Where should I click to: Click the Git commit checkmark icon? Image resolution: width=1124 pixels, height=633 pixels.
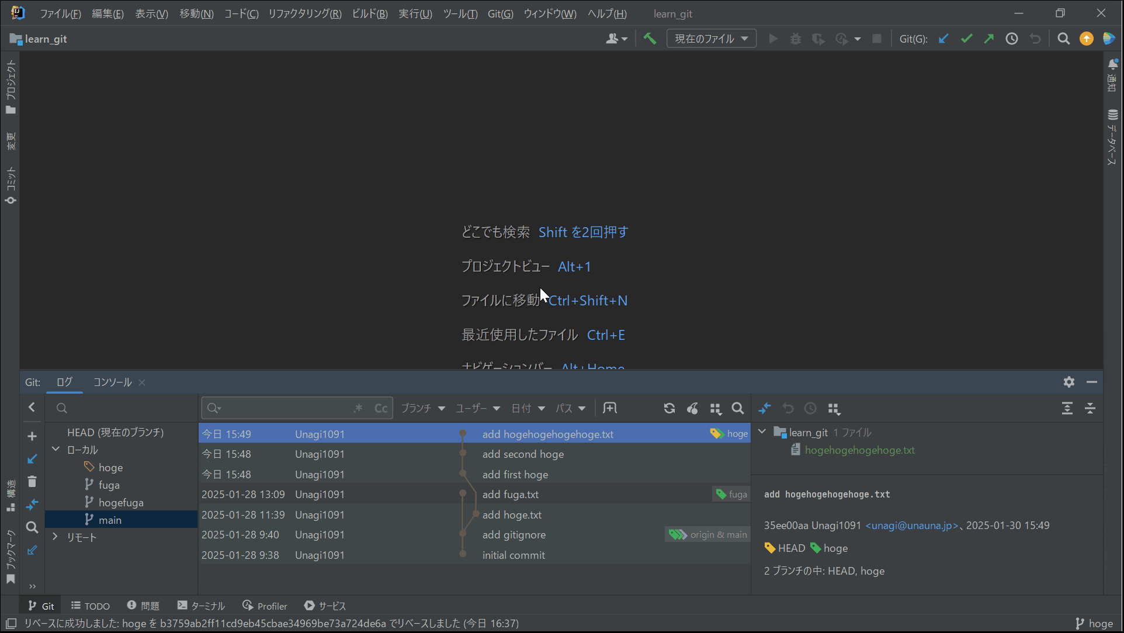[x=966, y=39]
